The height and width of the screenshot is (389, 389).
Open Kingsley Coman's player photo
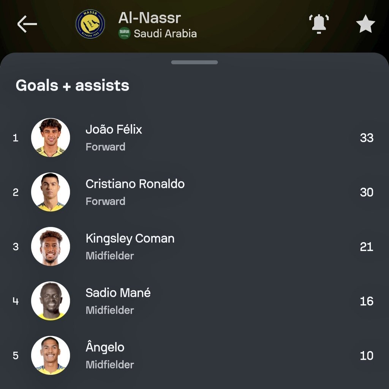[x=51, y=246]
